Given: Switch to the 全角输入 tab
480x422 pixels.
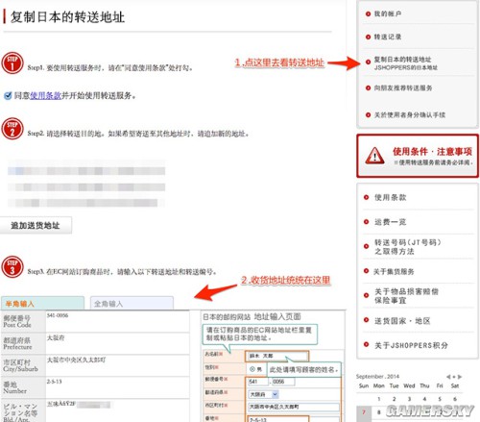Looking at the screenshot, I should pos(132,303).
